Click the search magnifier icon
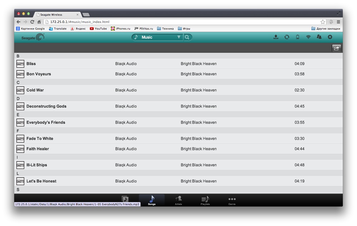 (187, 37)
